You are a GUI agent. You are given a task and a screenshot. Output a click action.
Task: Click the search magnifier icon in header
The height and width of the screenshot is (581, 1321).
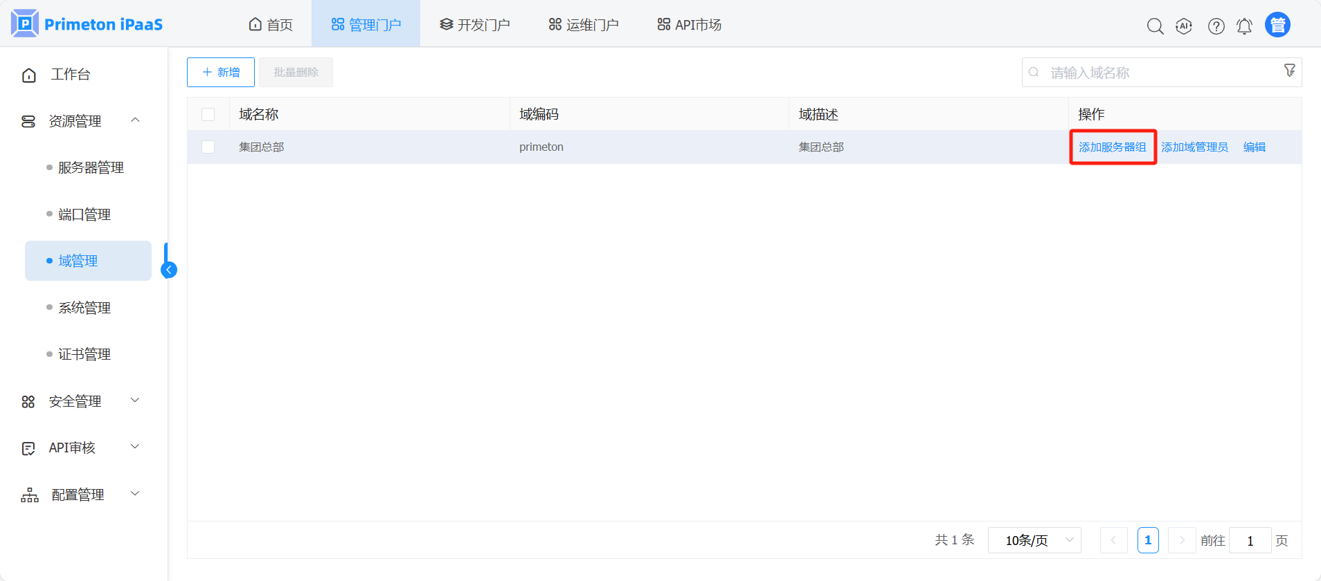(1155, 26)
